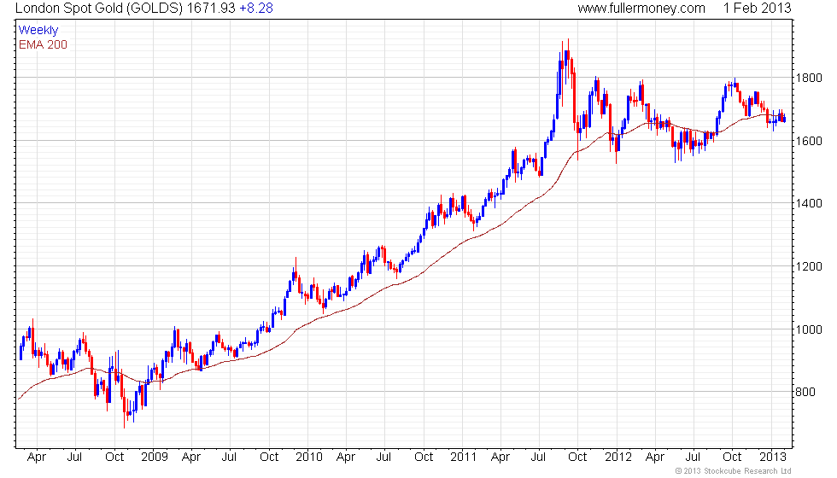Image resolution: width=837 pixels, height=478 pixels.
Task: Click the 2013 x-axis label
Action: tap(773, 458)
